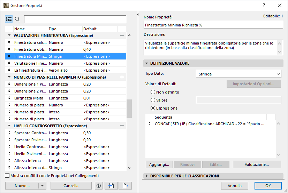Open the Valutazione... button
This screenshot has width=288, height=193.
[x=257, y=164]
